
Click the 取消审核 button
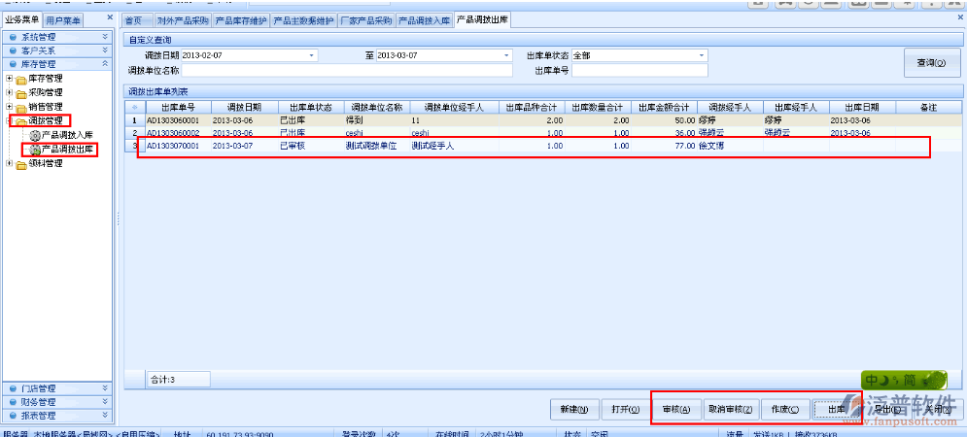[x=729, y=409]
